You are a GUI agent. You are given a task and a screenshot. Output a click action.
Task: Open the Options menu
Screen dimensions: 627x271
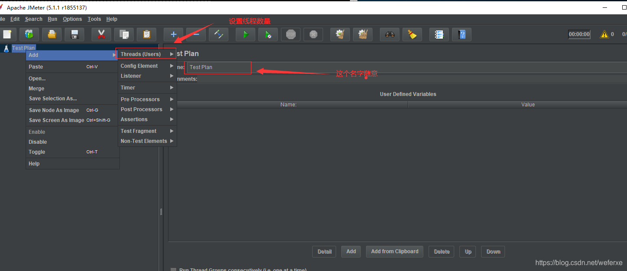[73, 19]
